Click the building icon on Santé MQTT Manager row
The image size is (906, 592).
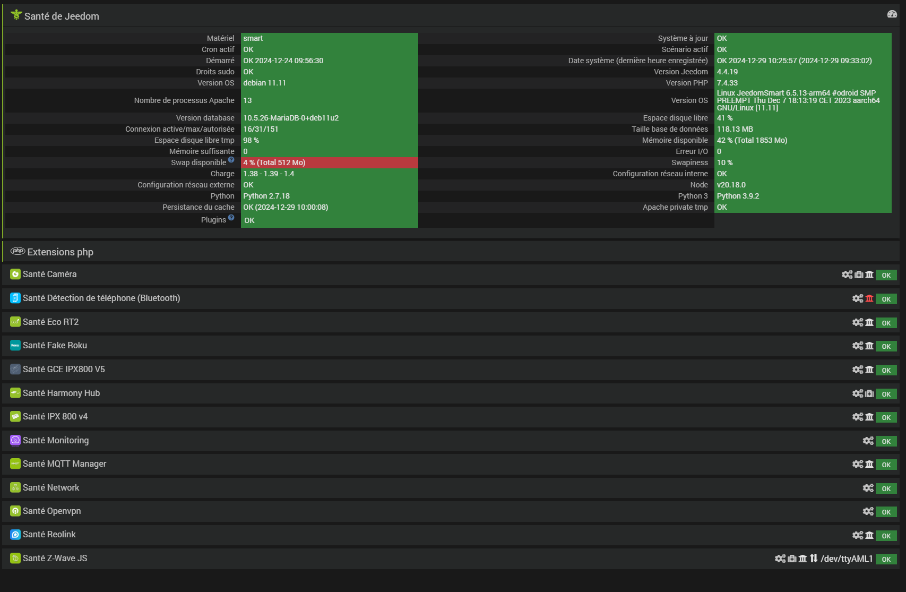click(x=869, y=464)
